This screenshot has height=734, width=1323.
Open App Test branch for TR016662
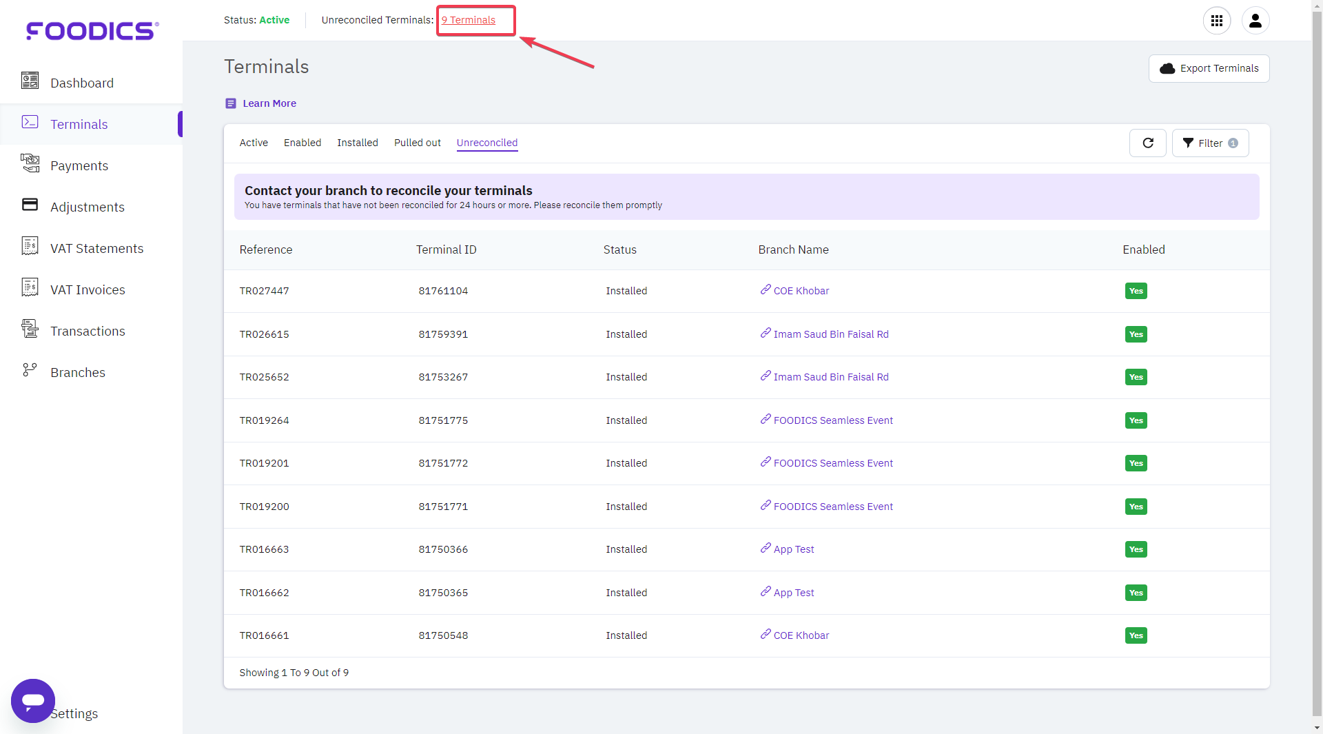pyautogui.click(x=794, y=593)
